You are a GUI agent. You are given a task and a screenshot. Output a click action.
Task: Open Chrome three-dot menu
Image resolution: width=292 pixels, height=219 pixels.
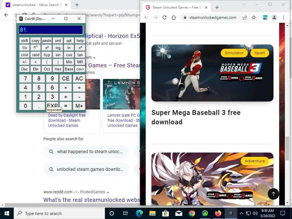click(283, 17)
